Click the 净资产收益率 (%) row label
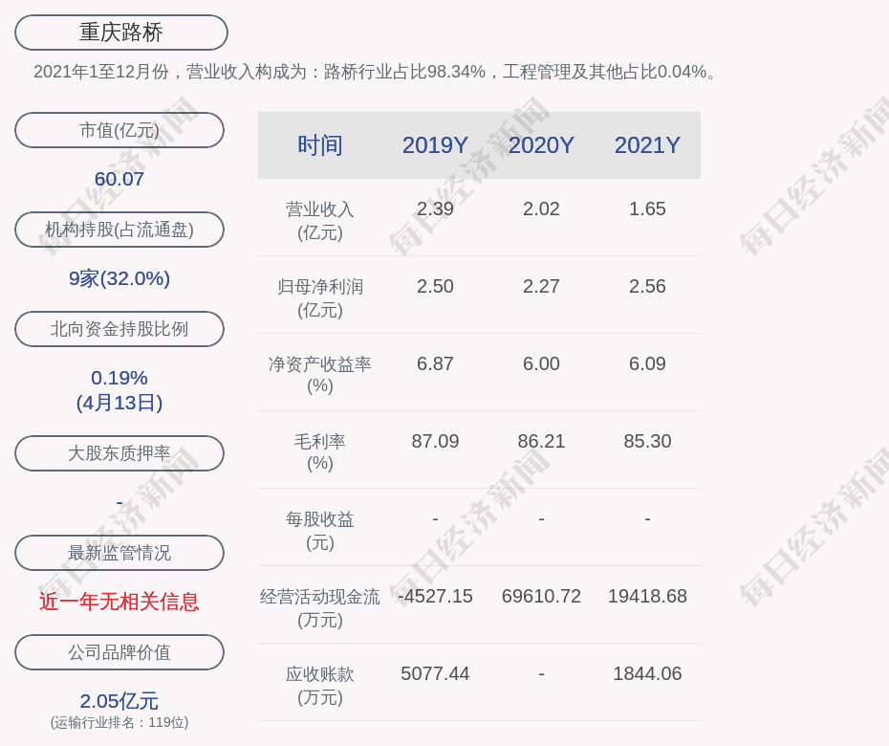The image size is (889, 746). click(x=320, y=375)
